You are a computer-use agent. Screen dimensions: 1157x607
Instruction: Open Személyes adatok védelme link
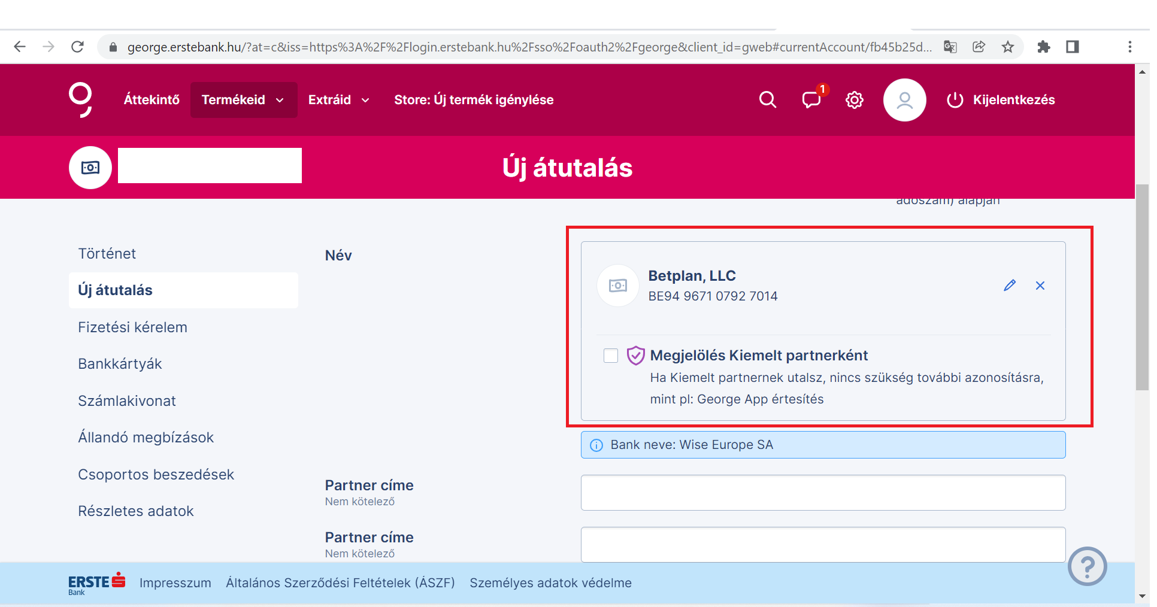pyautogui.click(x=550, y=583)
